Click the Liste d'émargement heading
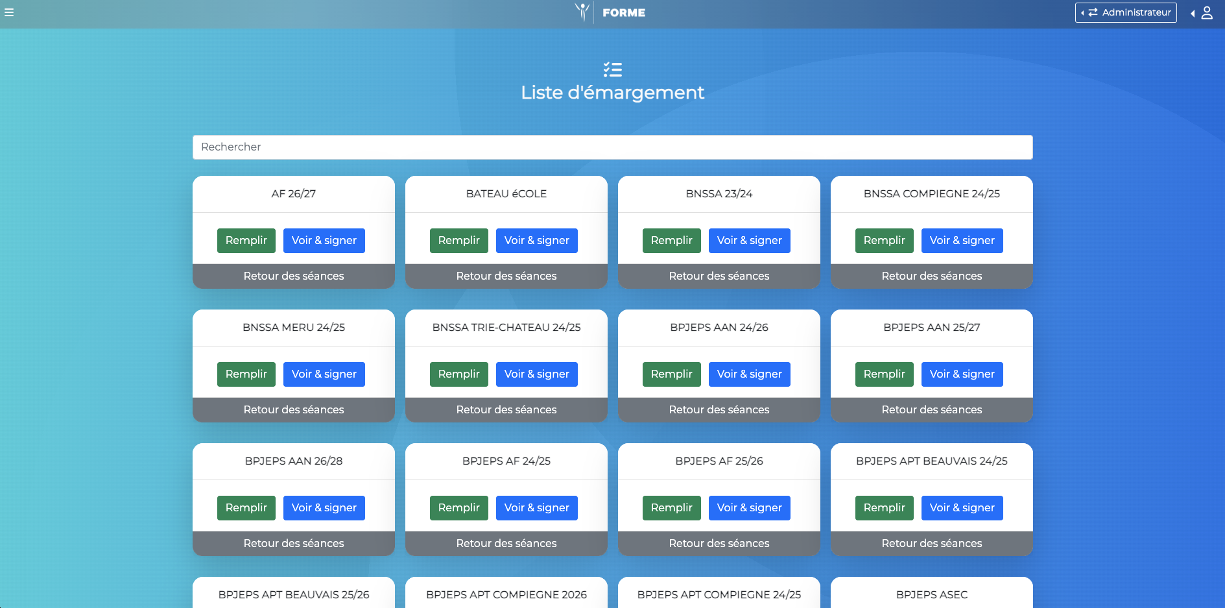 click(x=612, y=93)
